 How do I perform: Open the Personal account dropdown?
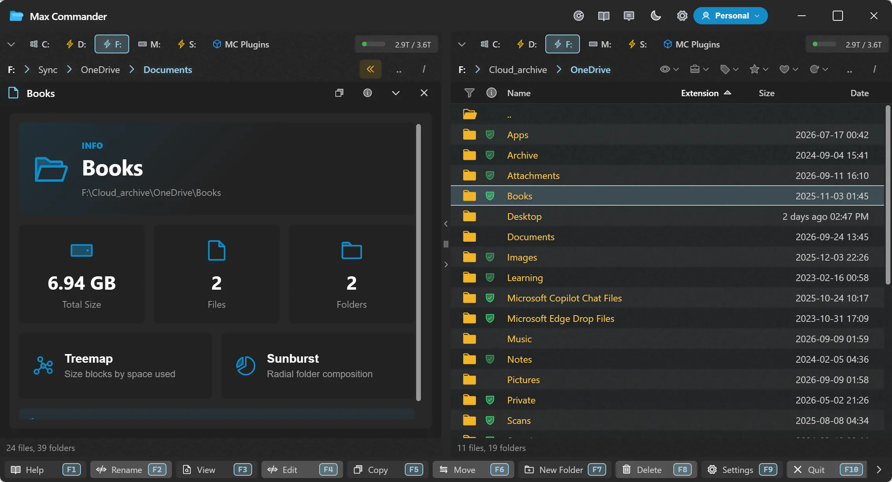(730, 16)
